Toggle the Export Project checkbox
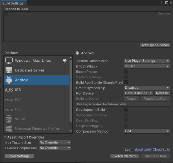The height and width of the screenshot is (163, 173). point(126,71)
